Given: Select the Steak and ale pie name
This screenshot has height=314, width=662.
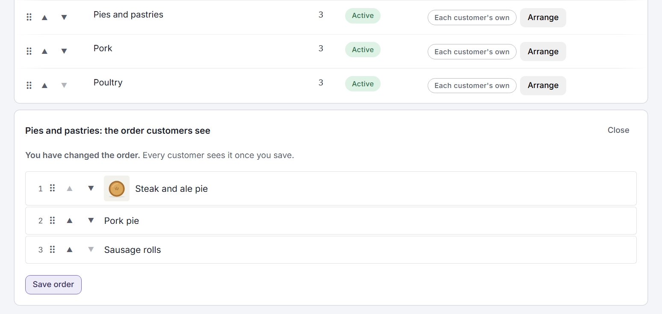Looking at the screenshot, I should pyautogui.click(x=171, y=189).
